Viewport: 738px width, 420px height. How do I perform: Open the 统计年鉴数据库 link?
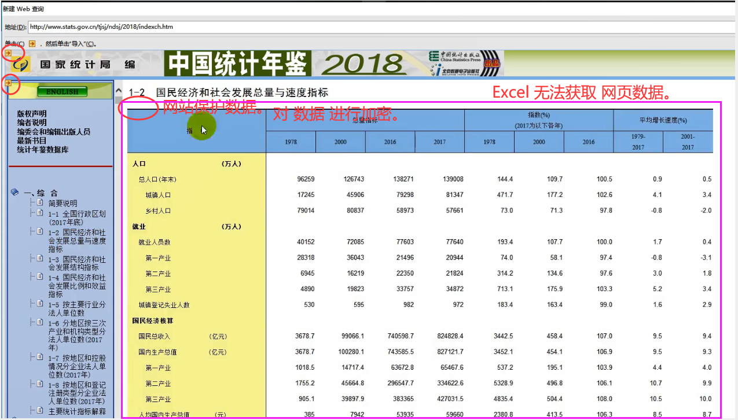(43, 150)
